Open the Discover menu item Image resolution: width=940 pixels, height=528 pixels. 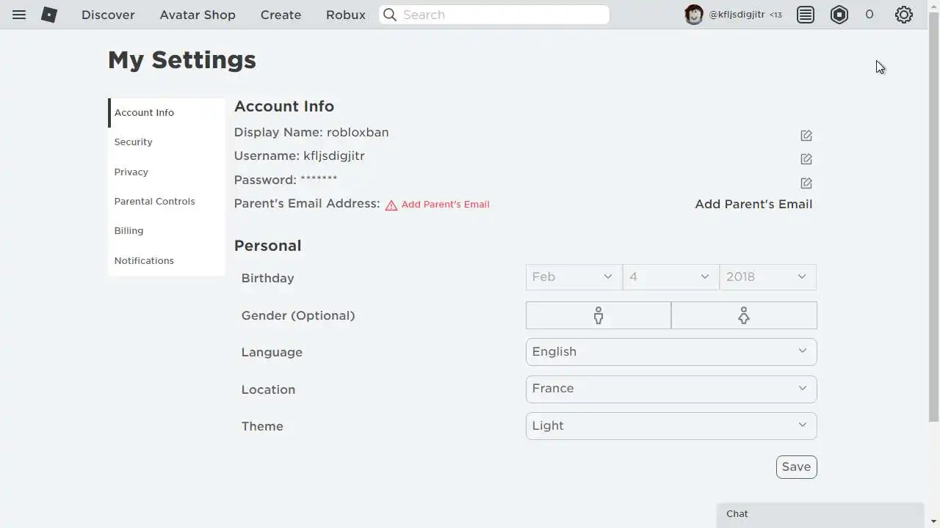click(x=108, y=15)
